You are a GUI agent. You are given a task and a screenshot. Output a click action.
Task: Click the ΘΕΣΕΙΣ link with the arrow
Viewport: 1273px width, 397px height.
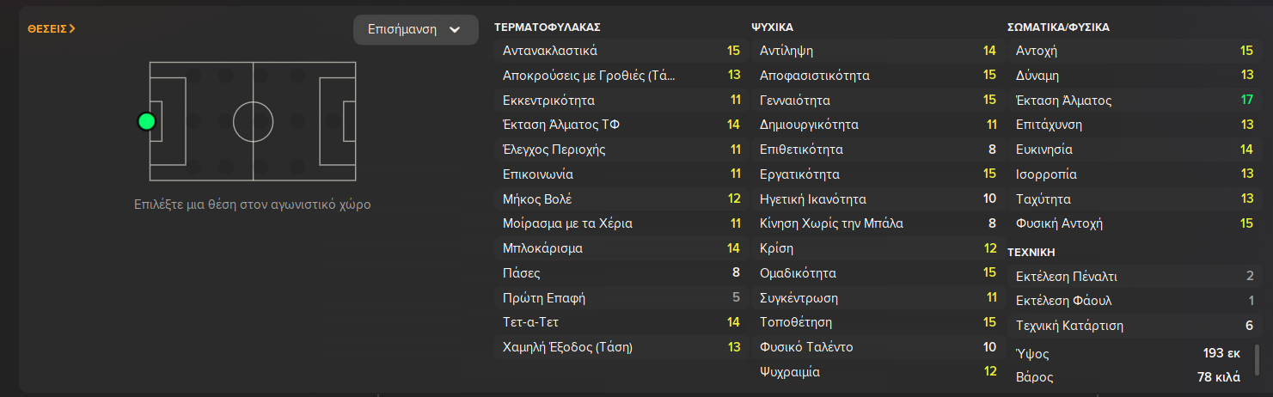52,28
